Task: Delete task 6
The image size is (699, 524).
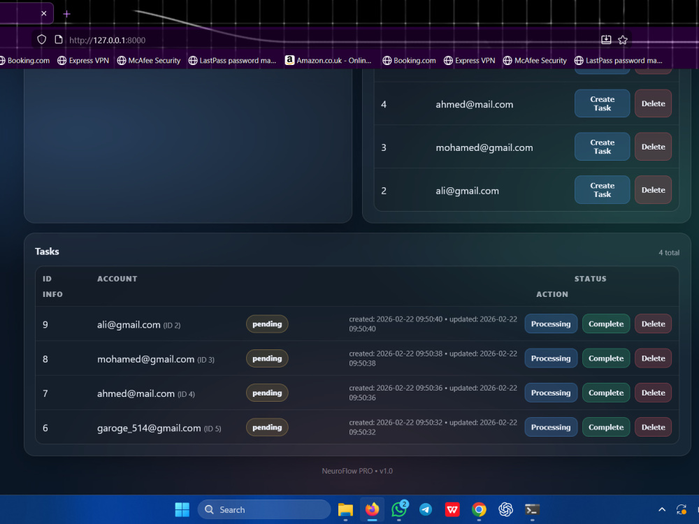Action: [x=653, y=427]
